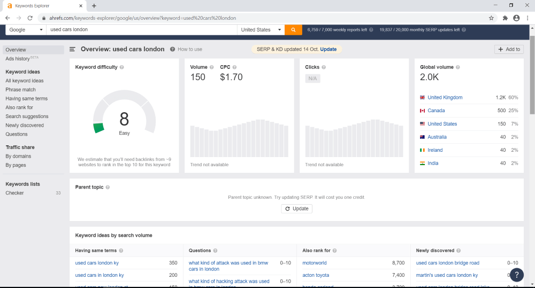Click the green keyword difficulty gauge segment

click(x=98, y=128)
